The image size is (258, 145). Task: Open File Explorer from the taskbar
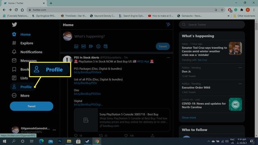[x=69, y=141]
